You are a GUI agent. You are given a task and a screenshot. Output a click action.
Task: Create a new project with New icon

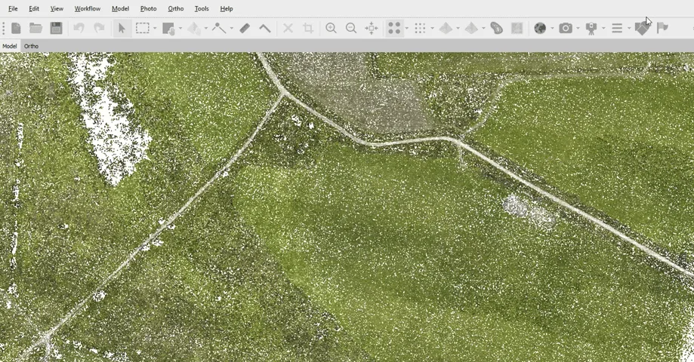(16, 29)
